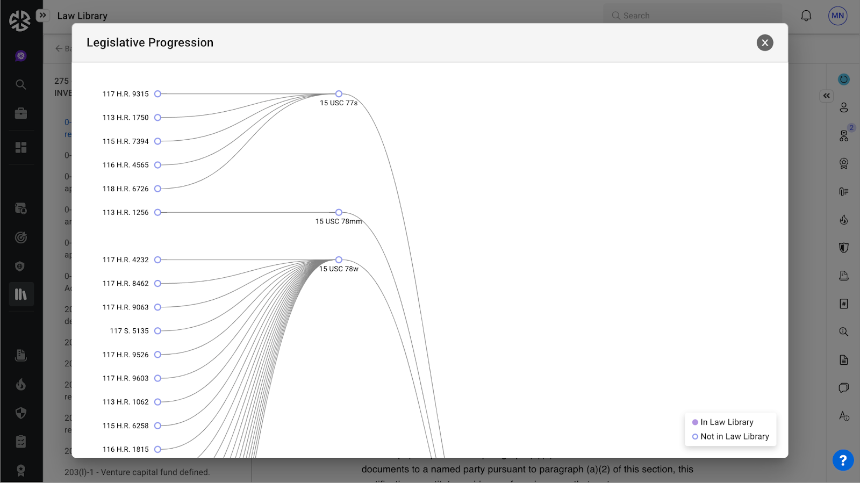Image resolution: width=860 pixels, height=483 pixels.
Task: Toggle the Not in Law Library legend item
Action: (x=730, y=437)
